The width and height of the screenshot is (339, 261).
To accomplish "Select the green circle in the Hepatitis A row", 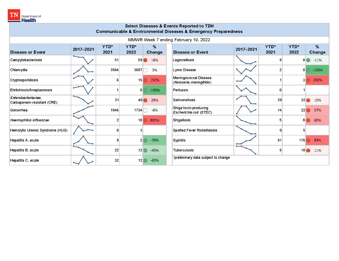I will (x=145, y=141).
